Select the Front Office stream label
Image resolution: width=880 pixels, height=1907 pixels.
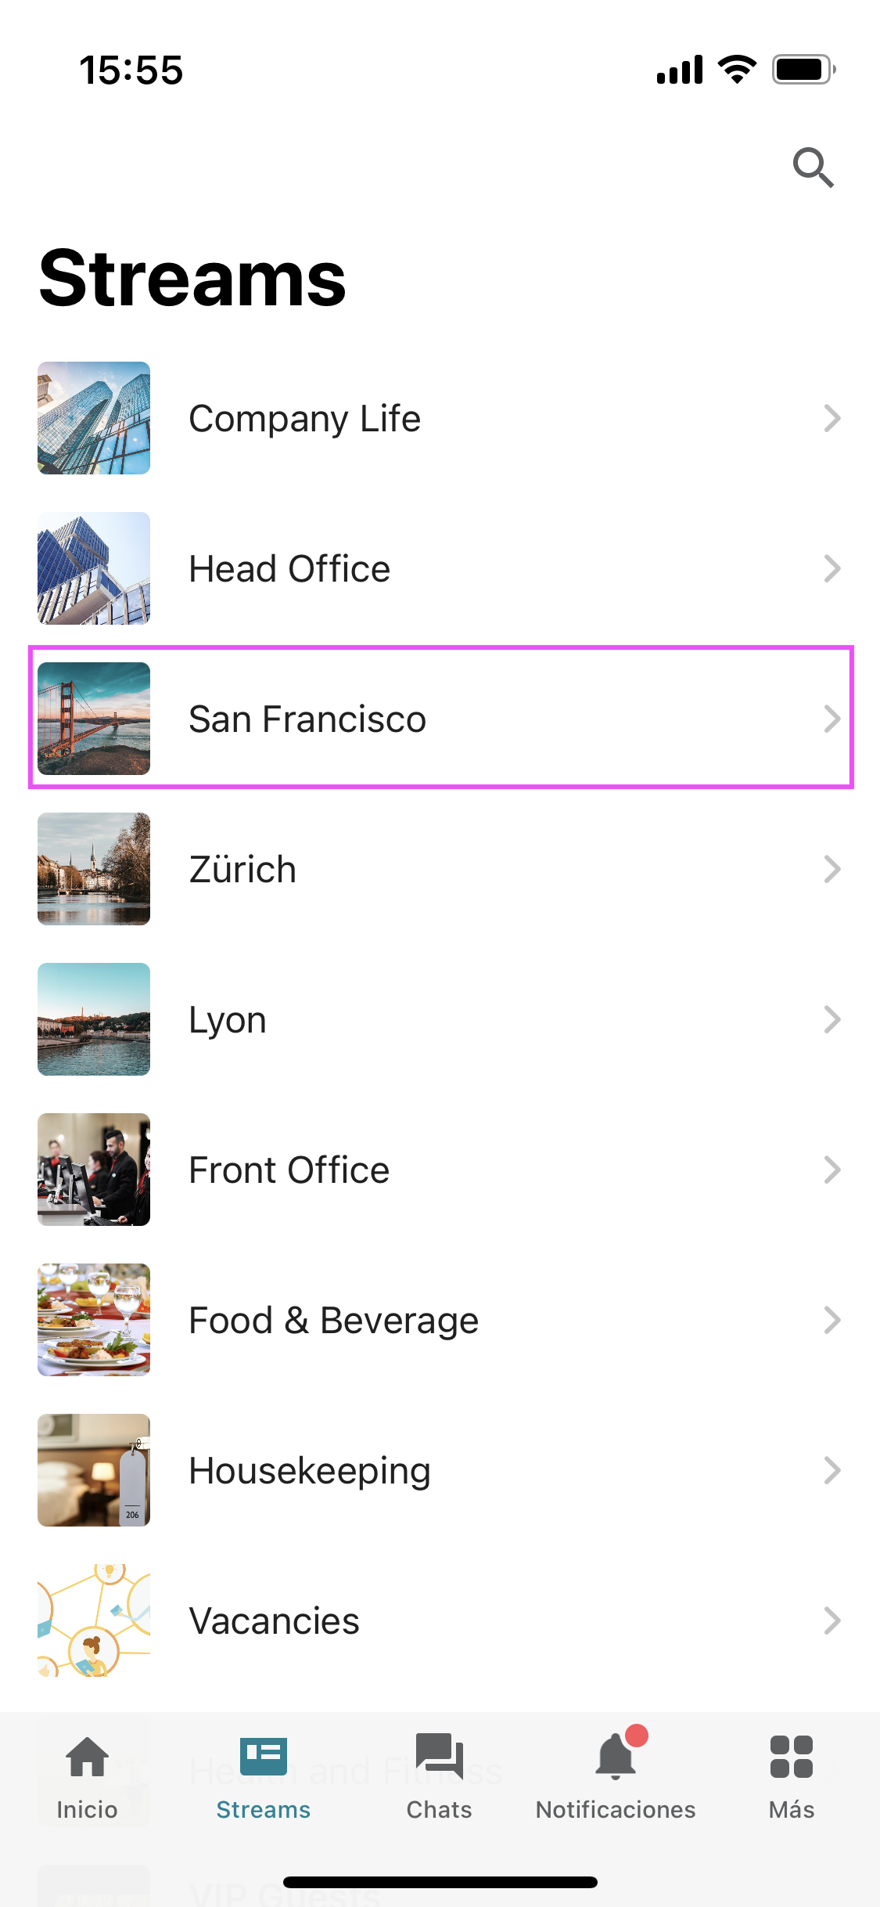click(x=289, y=1170)
